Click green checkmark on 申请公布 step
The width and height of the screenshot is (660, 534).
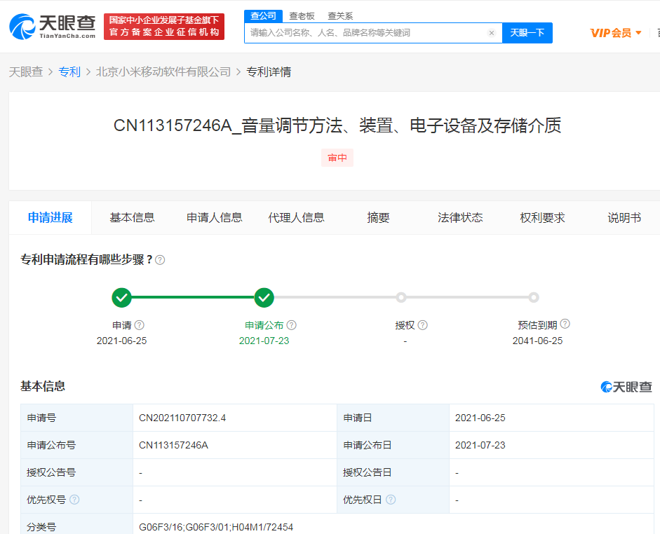pos(264,298)
